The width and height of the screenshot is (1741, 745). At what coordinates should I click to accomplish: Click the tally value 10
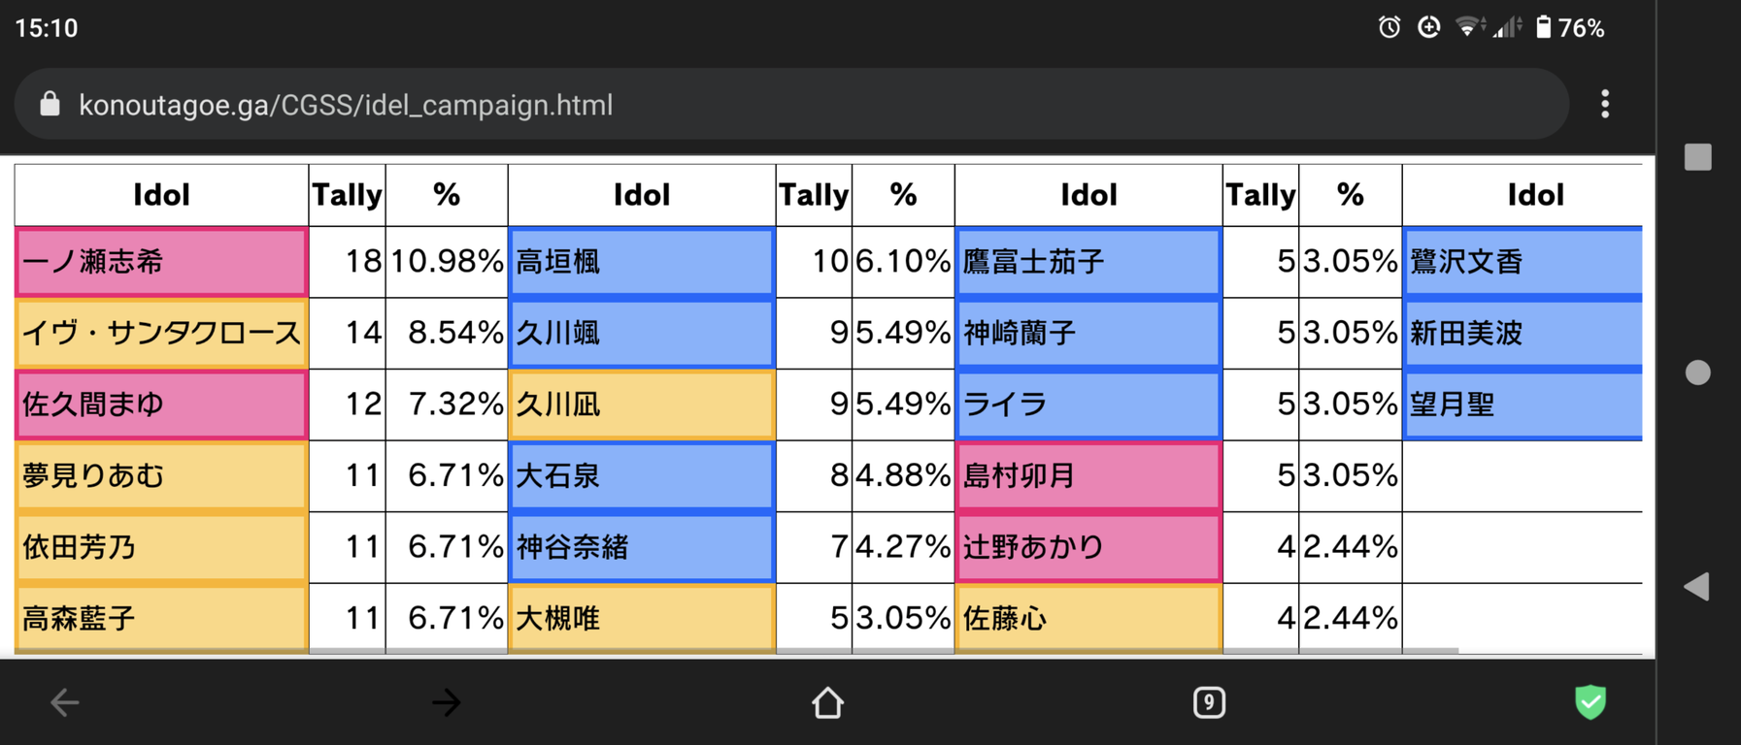click(814, 262)
